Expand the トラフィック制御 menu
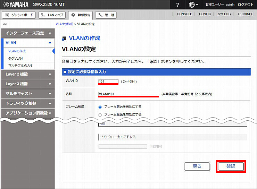257x189 pixels. [x=28, y=103]
